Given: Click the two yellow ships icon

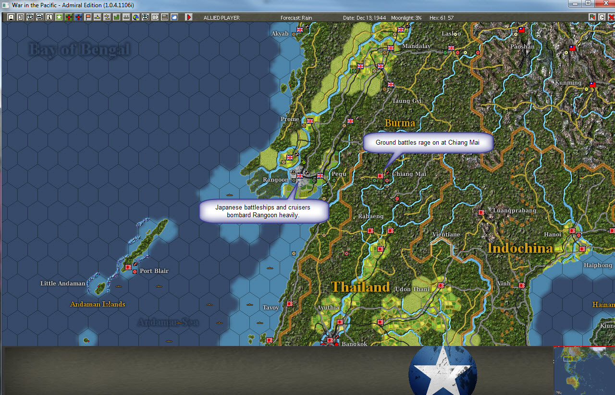Looking at the screenshot, I should point(107,17).
